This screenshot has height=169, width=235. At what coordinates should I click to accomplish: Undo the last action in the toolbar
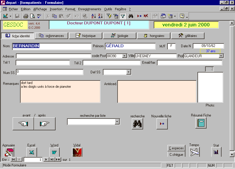pos(77,16)
